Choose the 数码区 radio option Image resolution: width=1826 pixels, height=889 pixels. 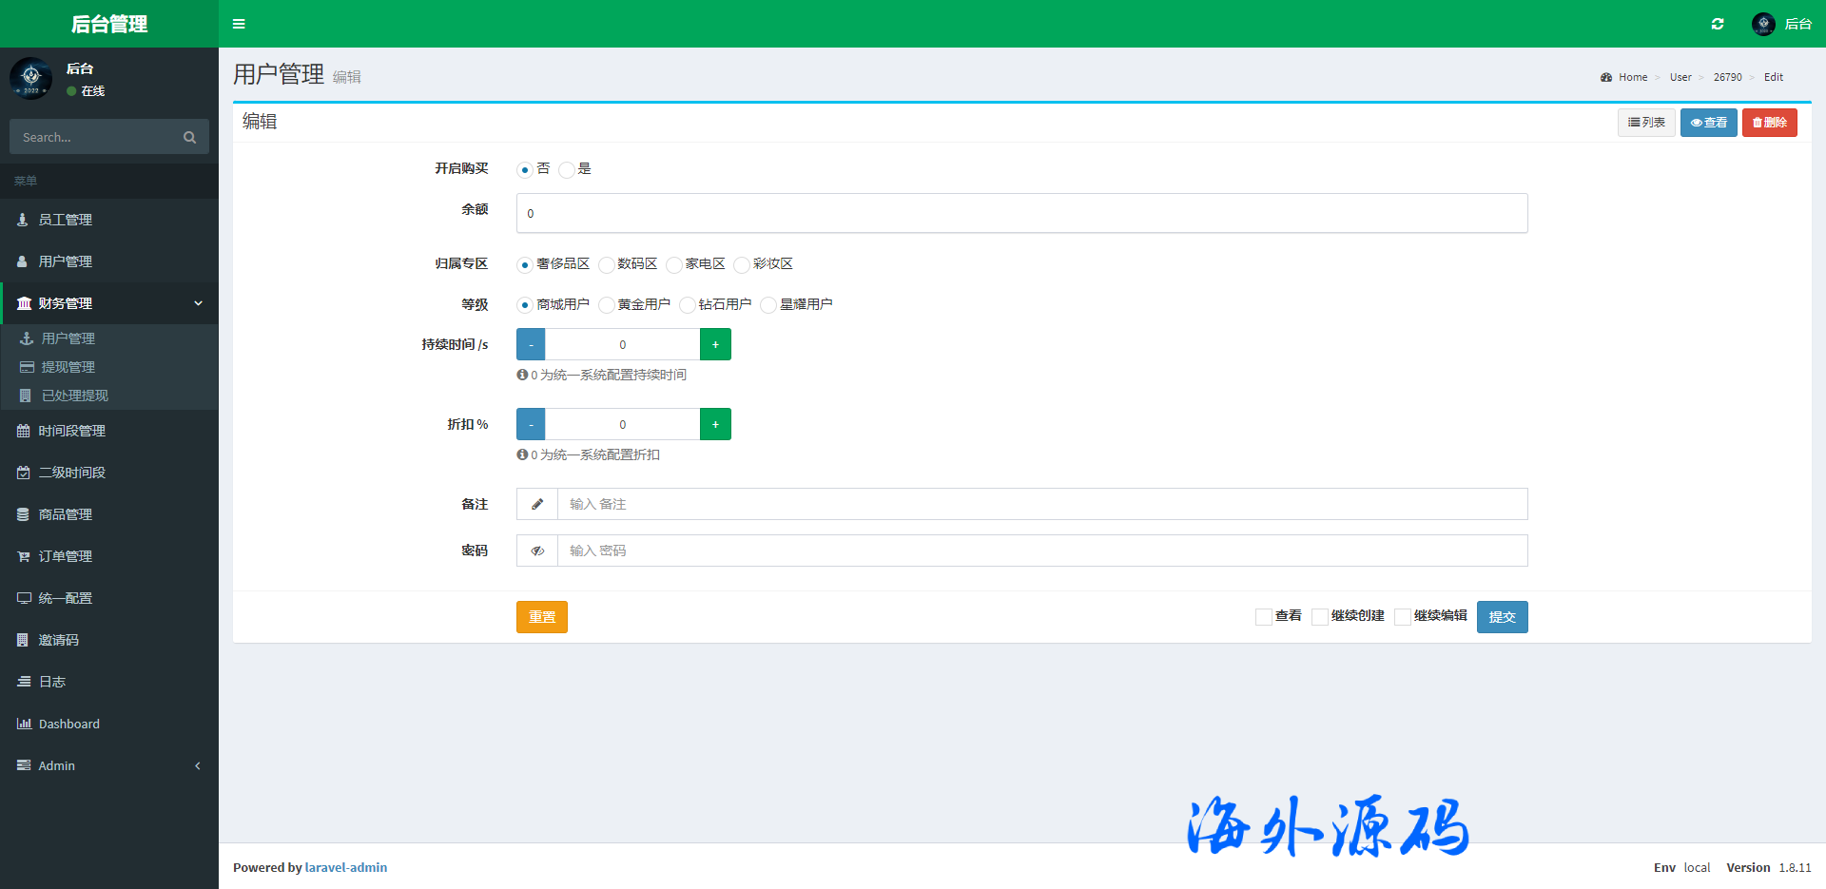pyautogui.click(x=607, y=265)
